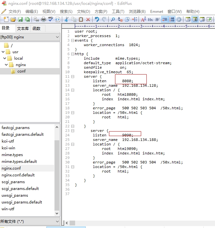This screenshot has height=228, width=215.
Task: Click the Replace A-to-B icon
Action: 120,19
